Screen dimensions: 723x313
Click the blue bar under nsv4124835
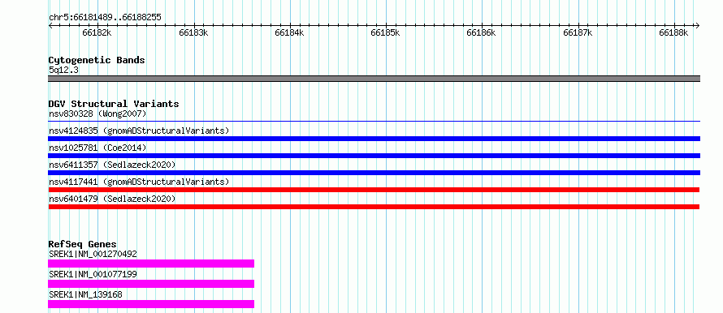(374, 139)
